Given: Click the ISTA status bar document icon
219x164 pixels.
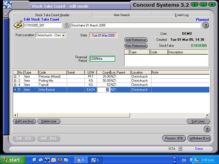Looking at the screenshot, I should point(180,149).
